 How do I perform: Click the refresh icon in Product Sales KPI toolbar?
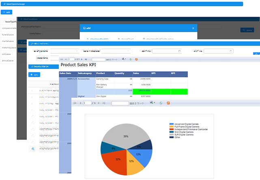point(130,59)
